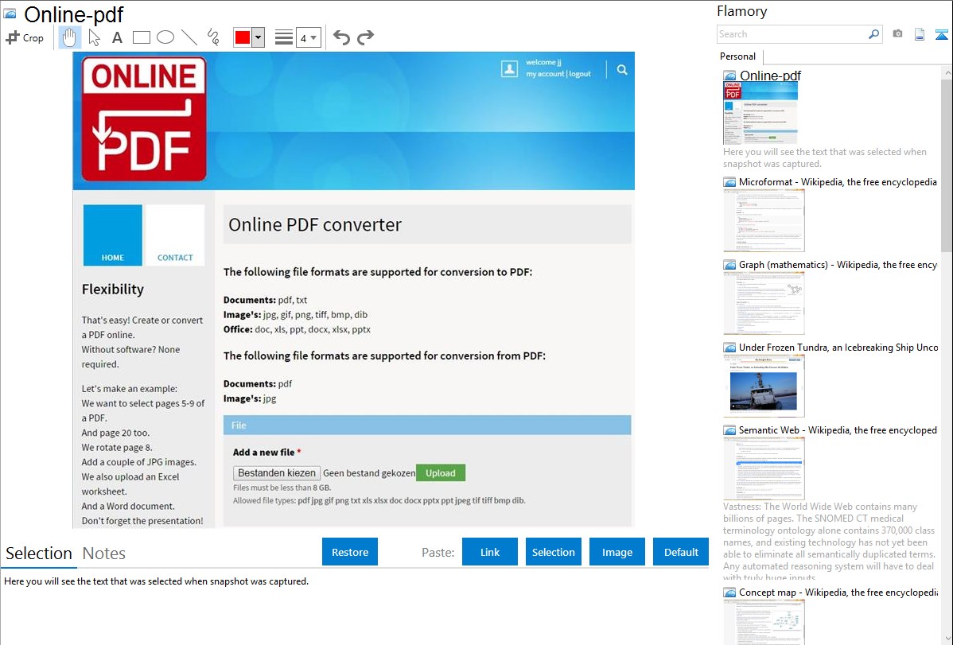The height and width of the screenshot is (645, 953).
Task: Open the Personal tab
Action: 738,56
